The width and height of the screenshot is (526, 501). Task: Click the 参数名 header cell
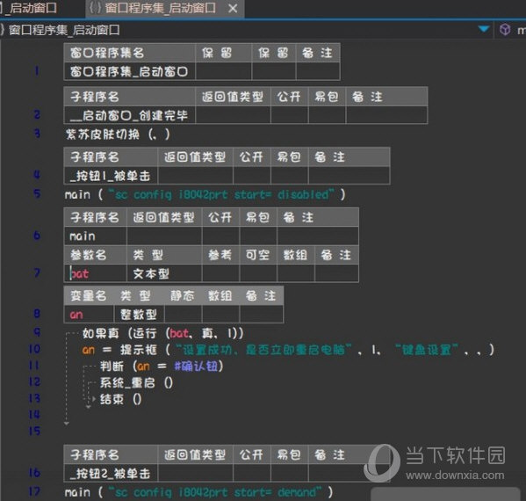click(x=96, y=255)
